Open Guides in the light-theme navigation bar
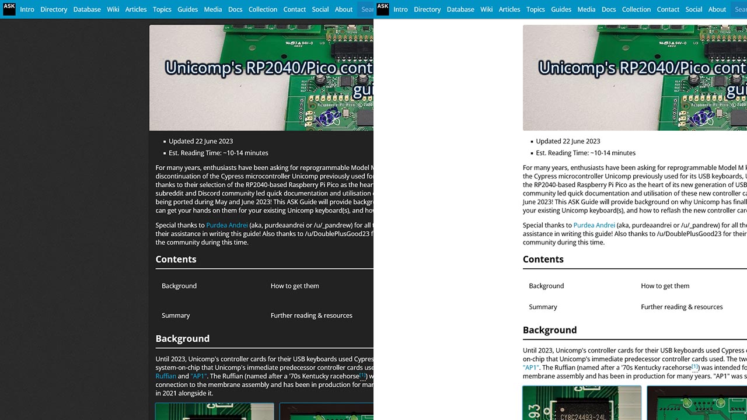The width and height of the screenshot is (747, 420). pyautogui.click(x=561, y=9)
